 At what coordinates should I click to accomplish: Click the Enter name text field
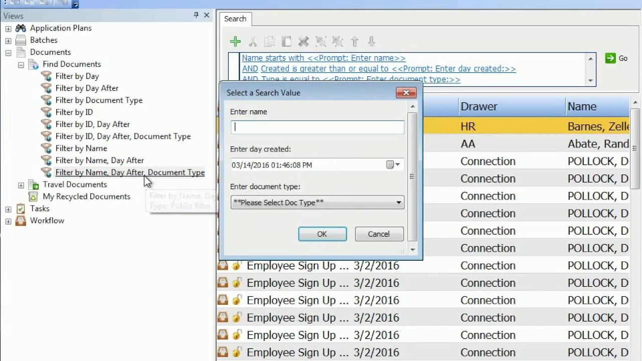[317, 127]
